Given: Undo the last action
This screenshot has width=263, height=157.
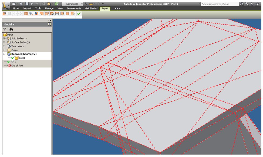Looking at the screenshot, I should click(32, 4).
